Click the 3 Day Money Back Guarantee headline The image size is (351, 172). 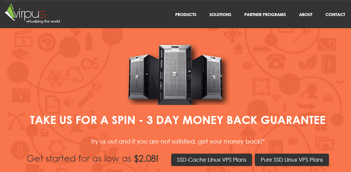point(178,120)
